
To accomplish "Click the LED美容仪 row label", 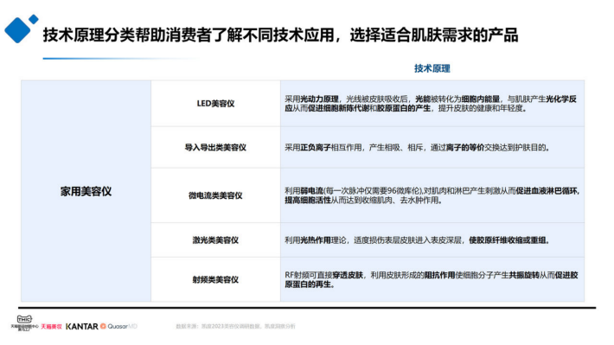I will pos(215,104).
